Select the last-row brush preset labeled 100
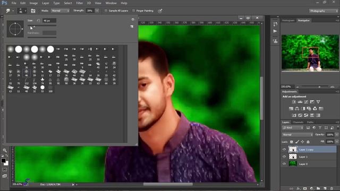The height and width of the screenshot is (191, 340). click(50, 89)
